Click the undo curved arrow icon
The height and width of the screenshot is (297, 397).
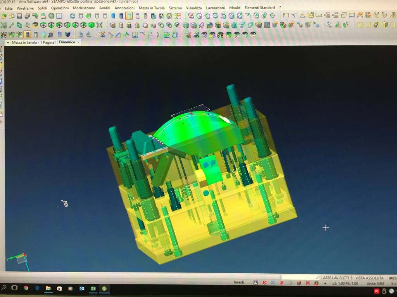[81, 34]
